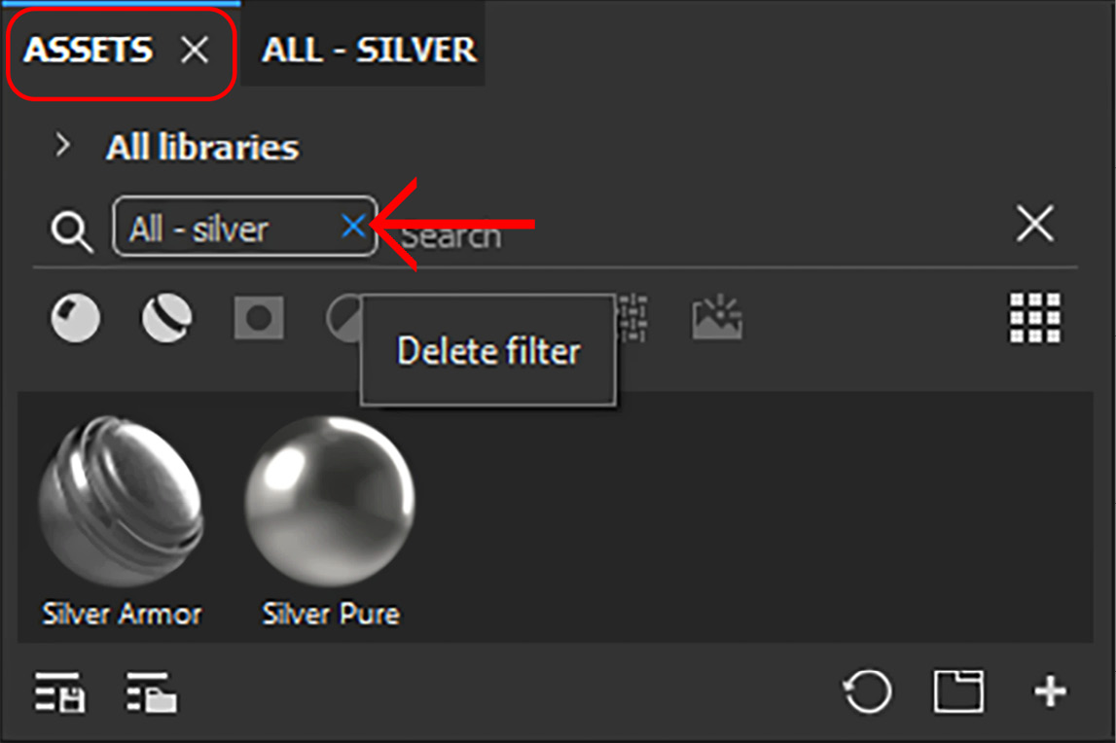The width and height of the screenshot is (1116, 743).
Task: Click the magnifying glass search icon
Action: click(71, 230)
